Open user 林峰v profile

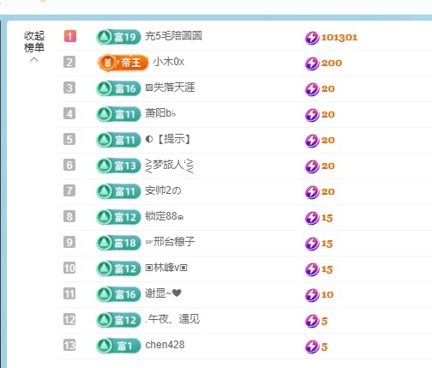[x=166, y=268]
